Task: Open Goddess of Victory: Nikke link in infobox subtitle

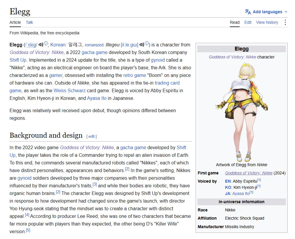Action: (x=232, y=57)
